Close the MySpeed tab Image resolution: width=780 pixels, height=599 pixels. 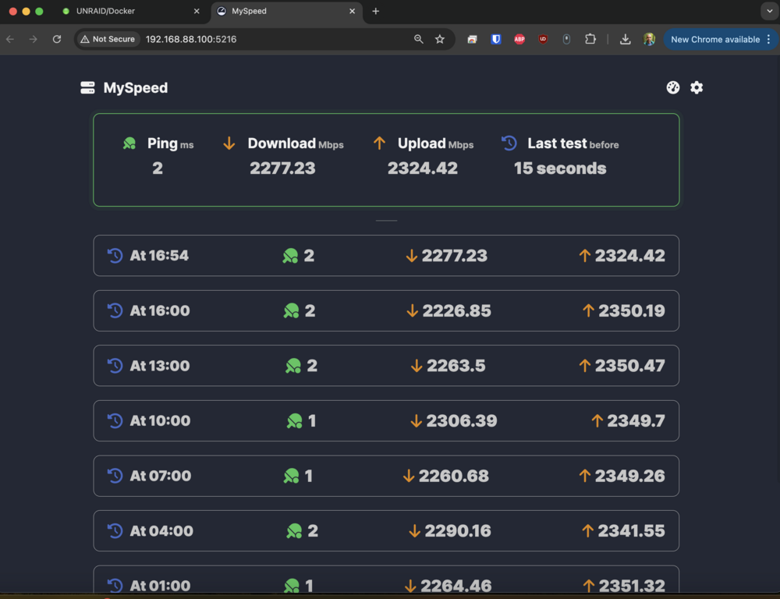click(x=353, y=11)
